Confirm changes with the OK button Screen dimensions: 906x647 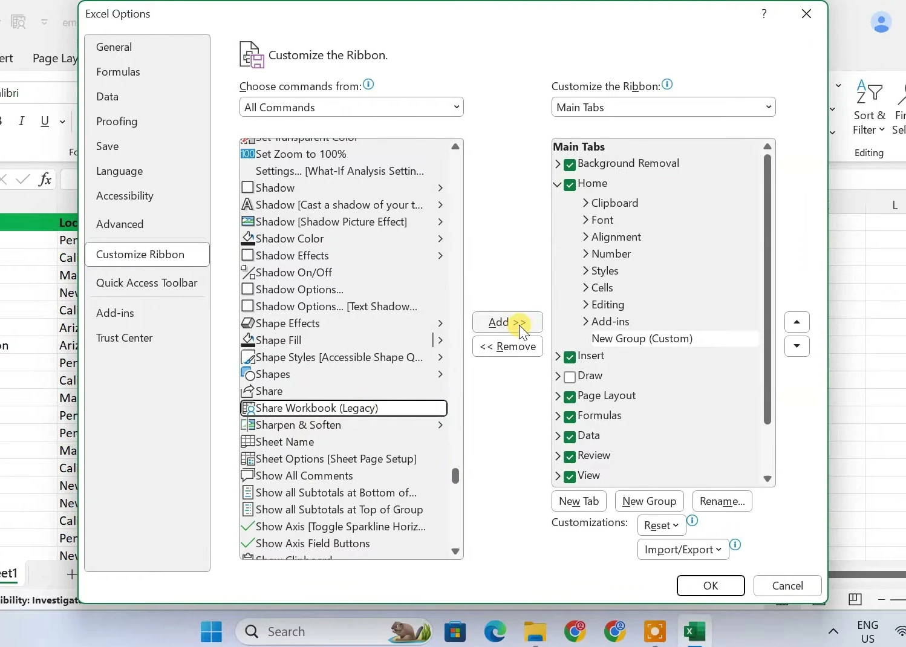711,586
